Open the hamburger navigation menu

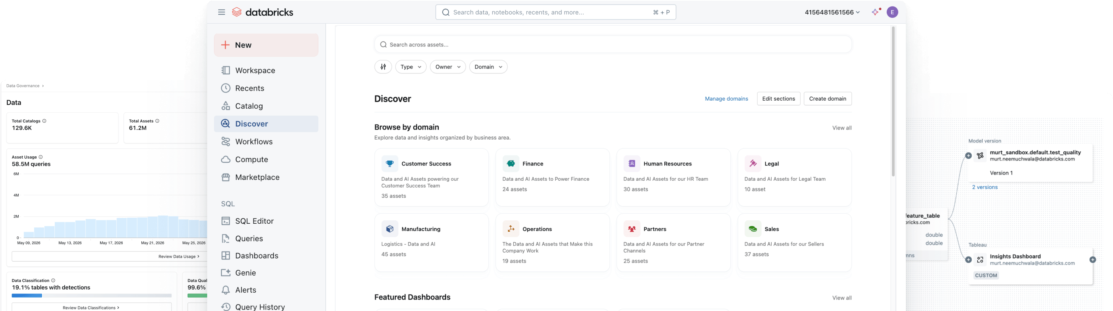tap(221, 12)
